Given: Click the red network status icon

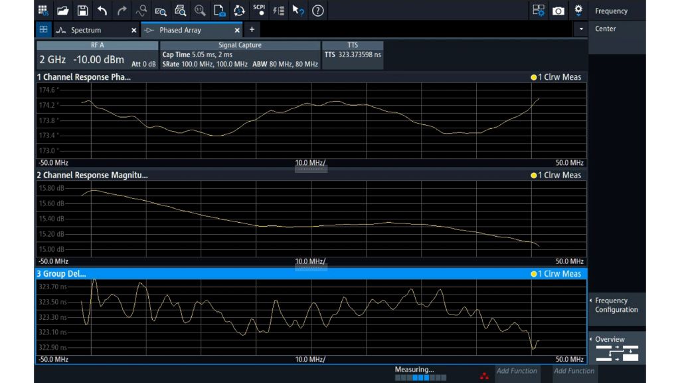Looking at the screenshot, I should pyautogui.click(x=484, y=376).
